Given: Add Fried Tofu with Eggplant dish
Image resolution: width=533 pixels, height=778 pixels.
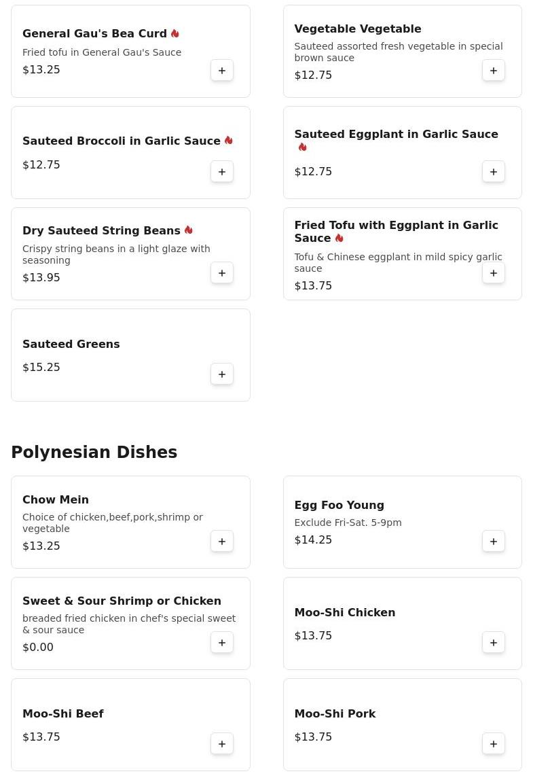Looking at the screenshot, I should coord(494,273).
